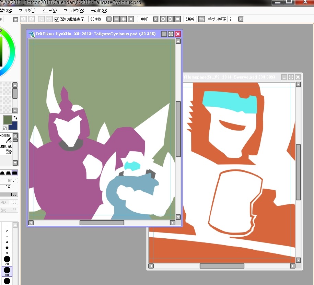The width and height of the screenshot is (314, 285).
Task: Open the ウィンドウ(W) window menu
Action: (x=74, y=11)
